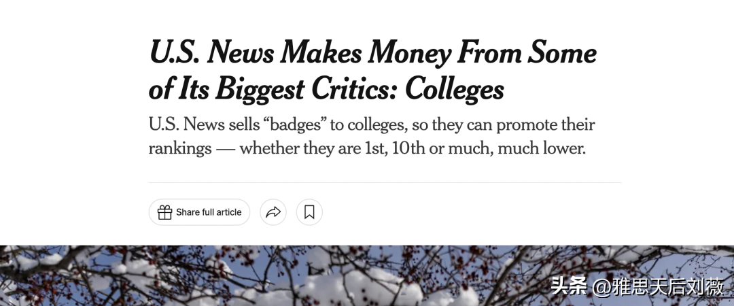734x306 pixels.
Task: Click "From Some" in the headline
Action: (x=528, y=52)
